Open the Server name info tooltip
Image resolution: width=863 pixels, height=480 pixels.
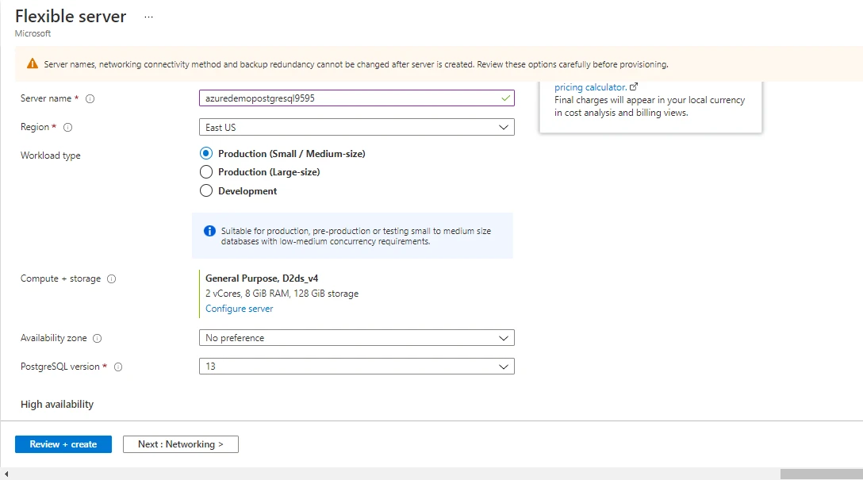[x=90, y=98]
